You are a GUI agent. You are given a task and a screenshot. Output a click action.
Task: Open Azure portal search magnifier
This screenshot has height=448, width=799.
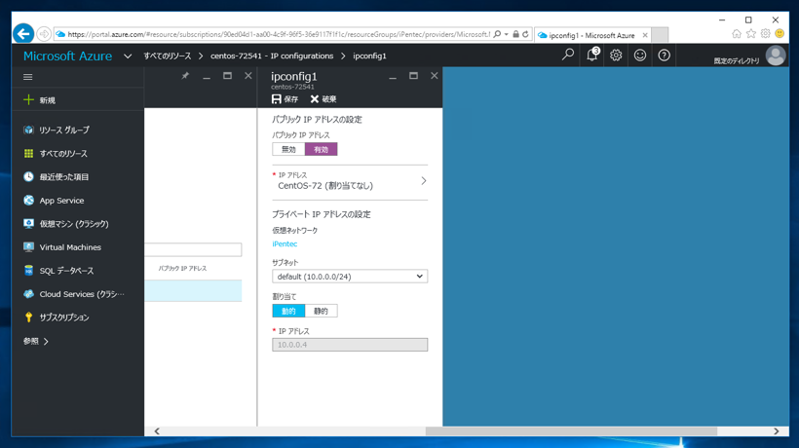pyautogui.click(x=568, y=55)
